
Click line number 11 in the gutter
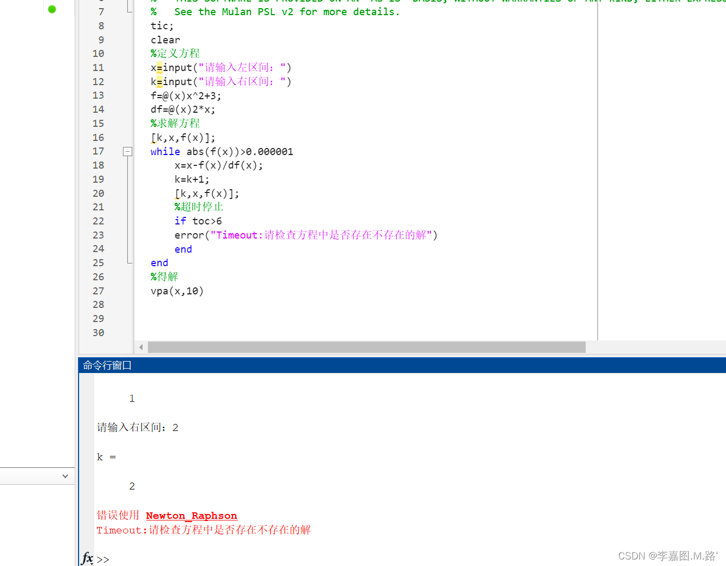(x=98, y=67)
